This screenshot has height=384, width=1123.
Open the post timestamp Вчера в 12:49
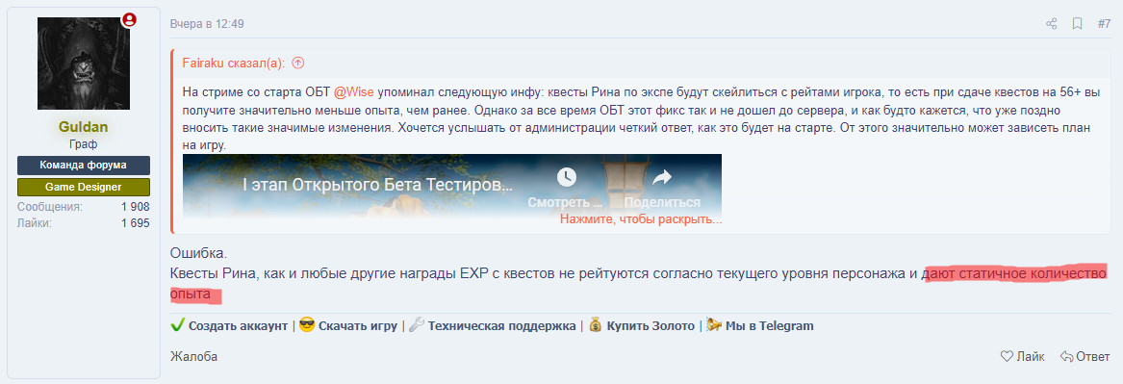pyautogui.click(x=207, y=24)
